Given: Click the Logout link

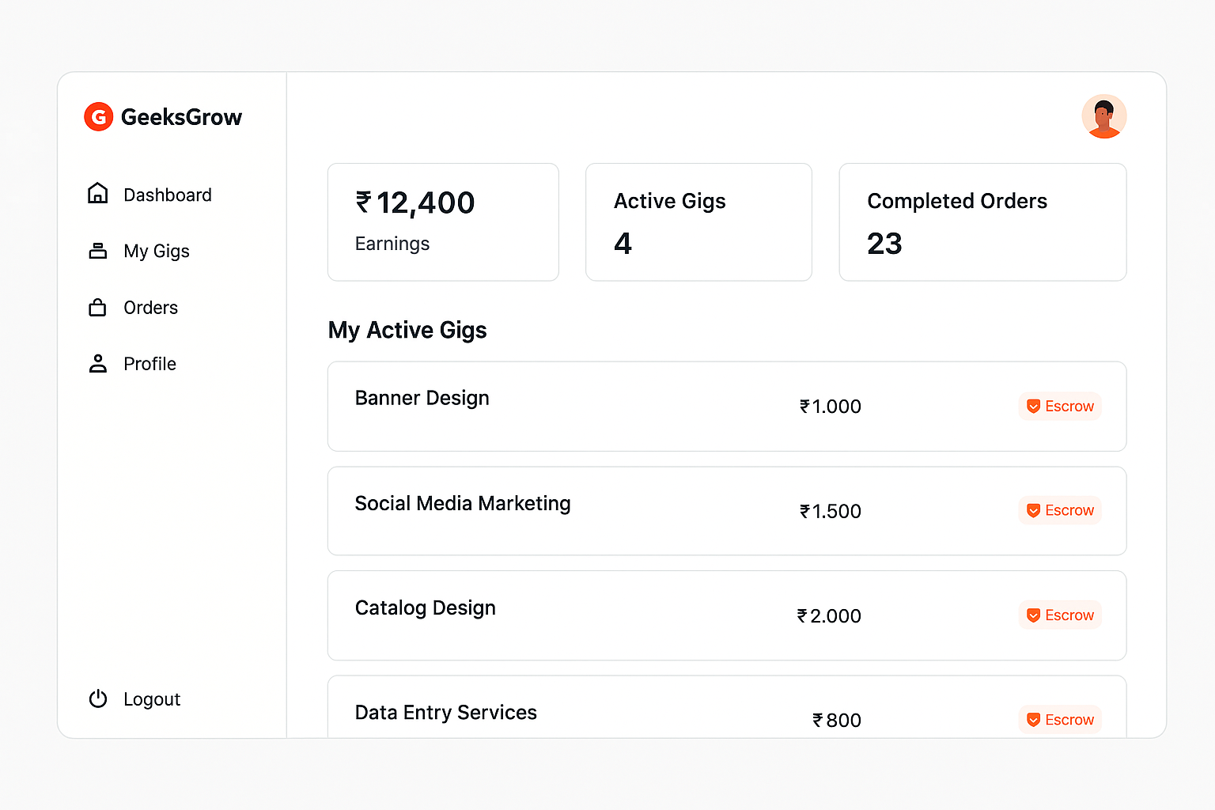Looking at the screenshot, I should point(151,698).
